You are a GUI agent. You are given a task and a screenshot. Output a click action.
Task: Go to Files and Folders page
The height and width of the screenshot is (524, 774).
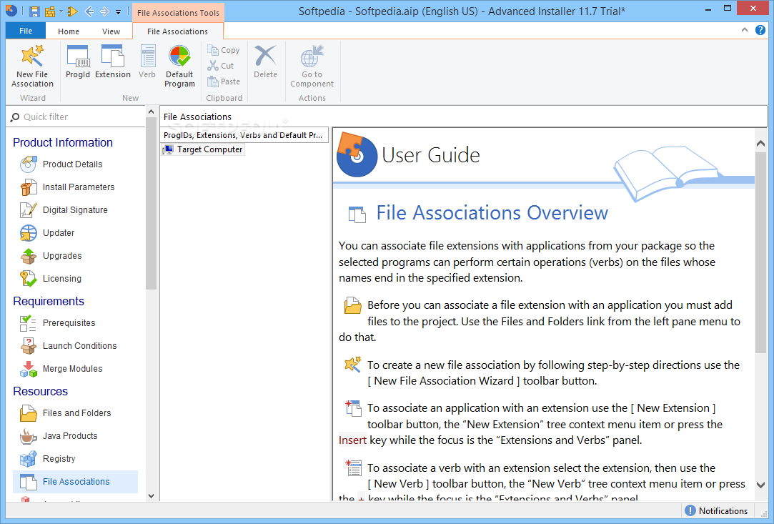pos(76,413)
